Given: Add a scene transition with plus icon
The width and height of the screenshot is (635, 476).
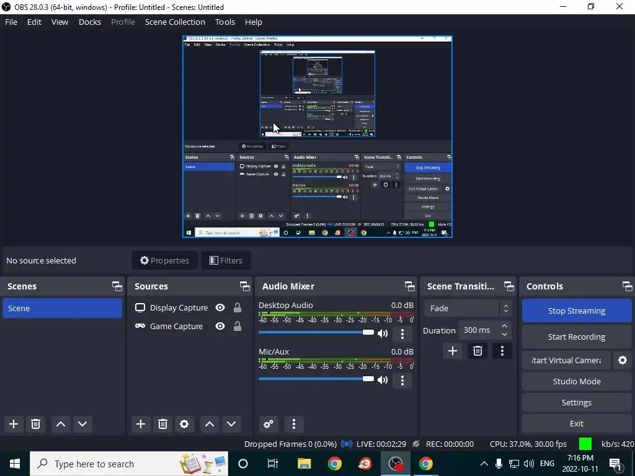Looking at the screenshot, I should [x=453, y=351].
